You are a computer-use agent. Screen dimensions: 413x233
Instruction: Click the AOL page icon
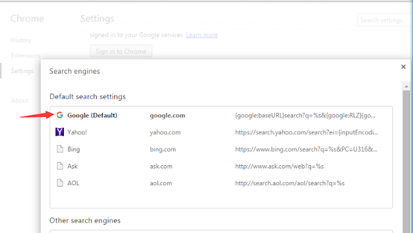coord(60,183)
